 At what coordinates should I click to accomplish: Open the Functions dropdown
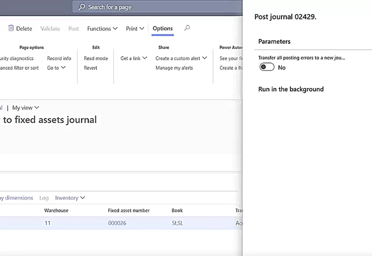pyautogui.click(x=102, y=28)
